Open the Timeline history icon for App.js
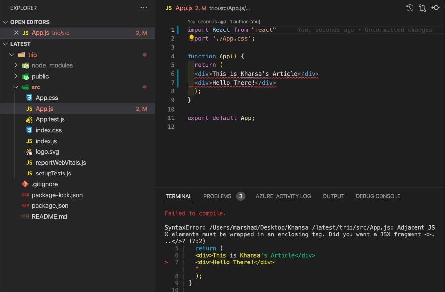The image size is (445, 292). click(410, 8)
